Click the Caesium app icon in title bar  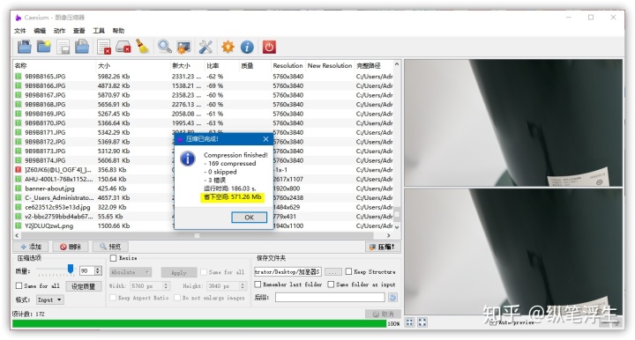pyautogui.click(x=19, y=18)
